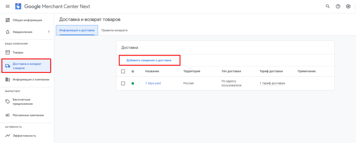The image size is (356, 143).
Task: Click the megaphone icon for Рекламные кампании
Action: [x=8, y=115]
